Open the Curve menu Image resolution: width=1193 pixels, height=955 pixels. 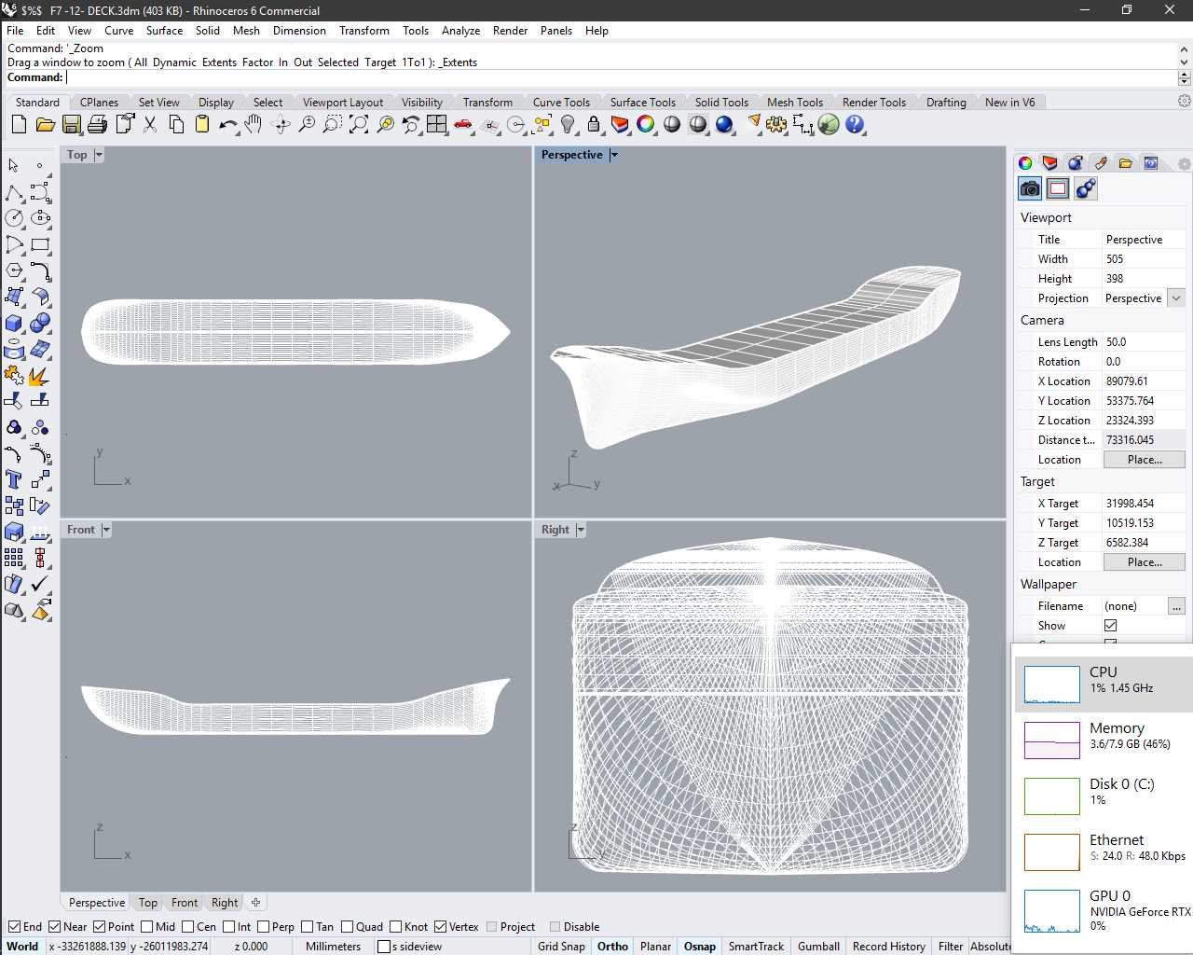(x=118, y=31)
